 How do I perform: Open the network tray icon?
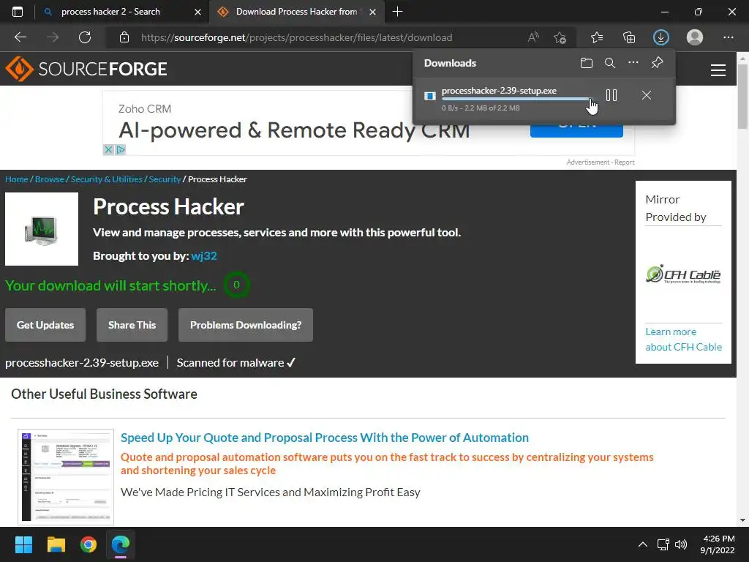tap(663, 544)
